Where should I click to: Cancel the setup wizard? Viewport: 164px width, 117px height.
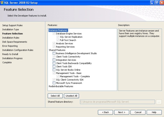(x=138, y=112)
